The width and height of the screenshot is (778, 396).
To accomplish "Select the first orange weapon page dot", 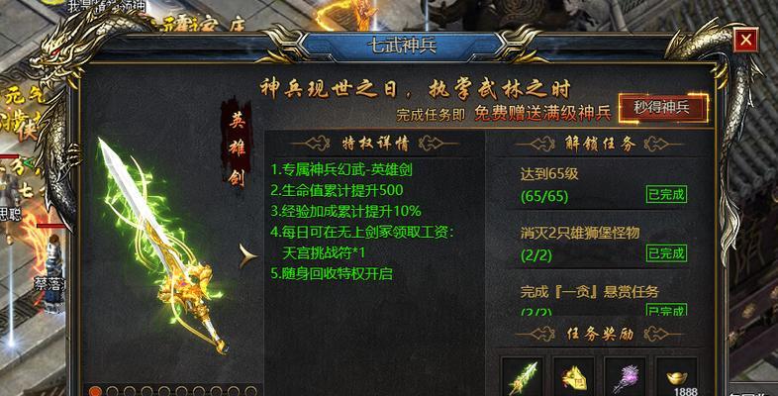I will (95, 391).
